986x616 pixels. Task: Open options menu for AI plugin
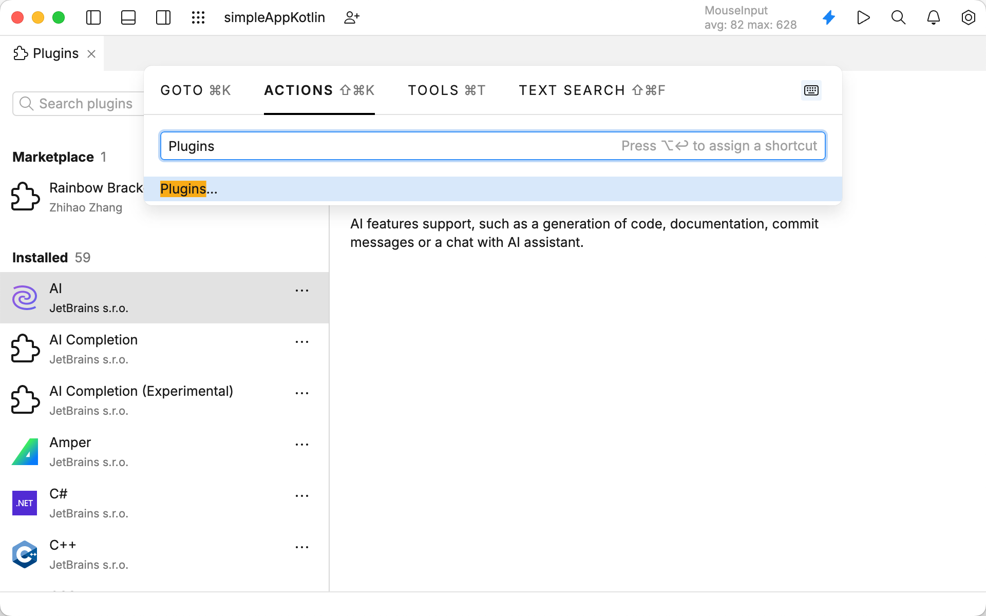(x=302, y=291)
